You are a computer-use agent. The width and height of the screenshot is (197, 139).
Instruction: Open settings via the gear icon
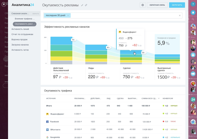143,5
